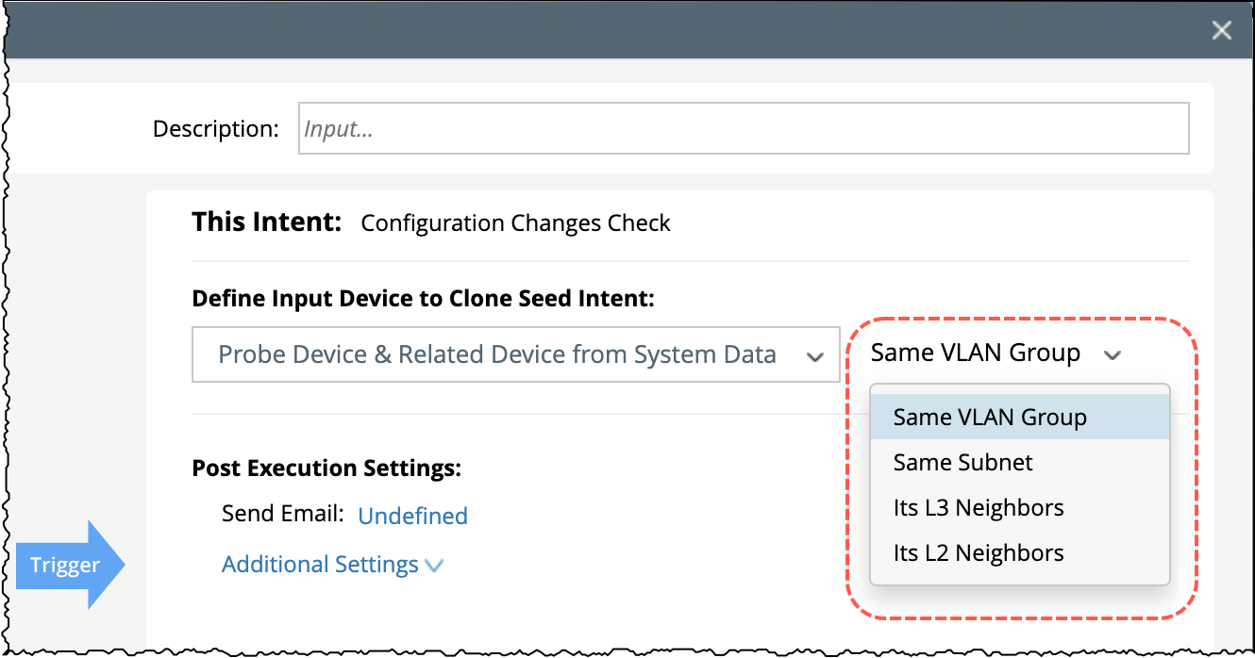This screenshot has height=658, width=1255.
Task: Select the highlighted Same VLAN Group option
Action: tap(990, 417)
